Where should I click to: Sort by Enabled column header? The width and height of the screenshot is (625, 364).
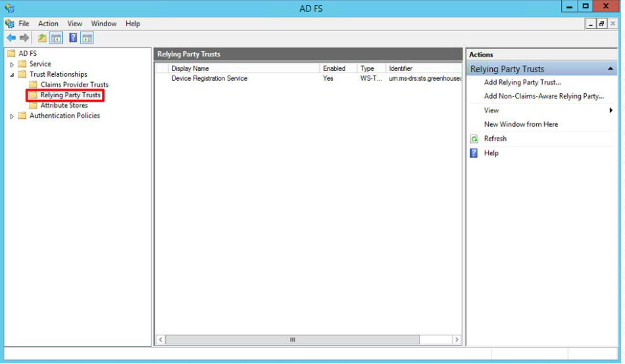click(x=338, y=68)
